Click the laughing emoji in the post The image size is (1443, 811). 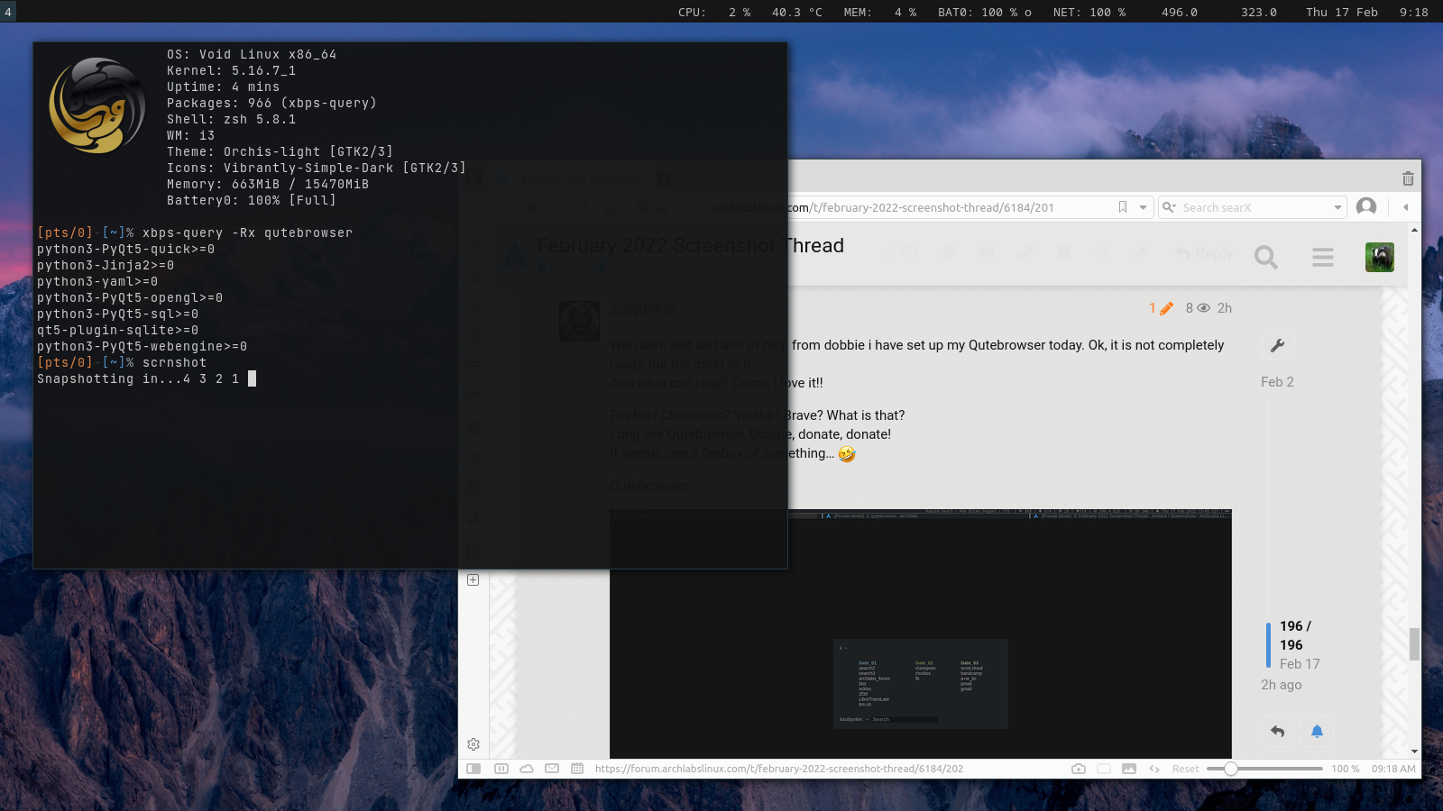pyautogui.click(x=847, y=454)
